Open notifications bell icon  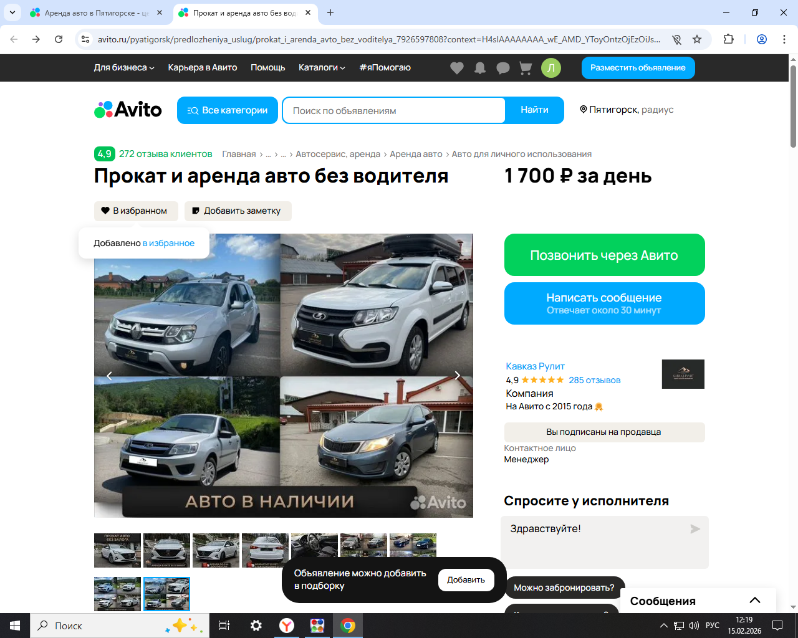click(480, 68)
